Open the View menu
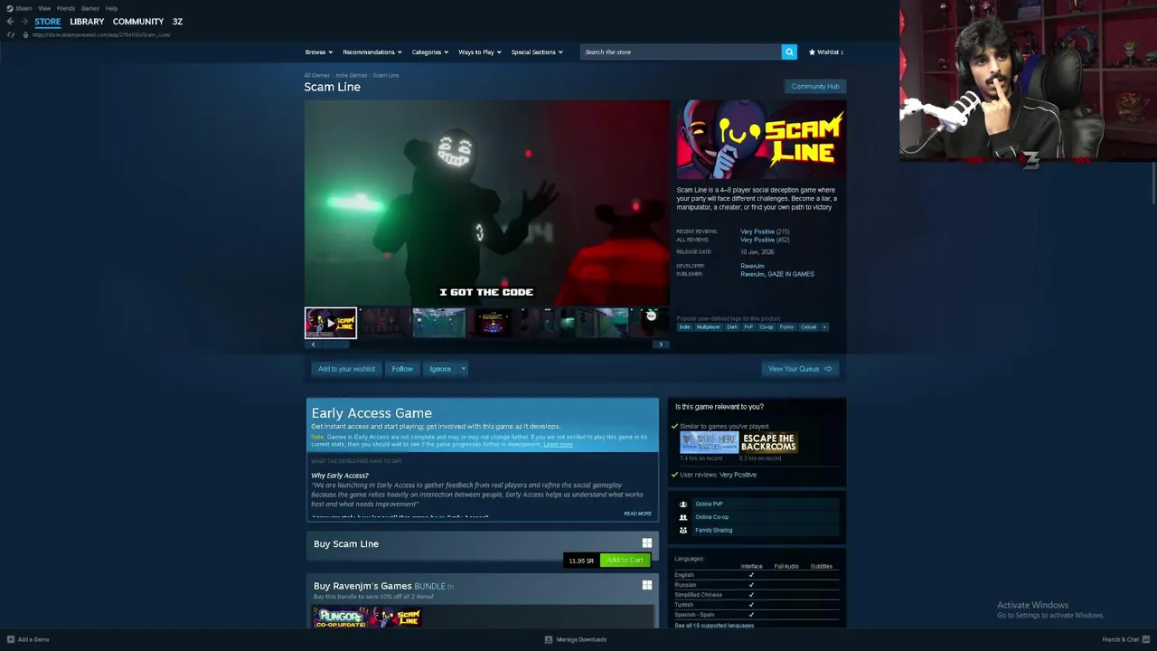 (44, 8)
